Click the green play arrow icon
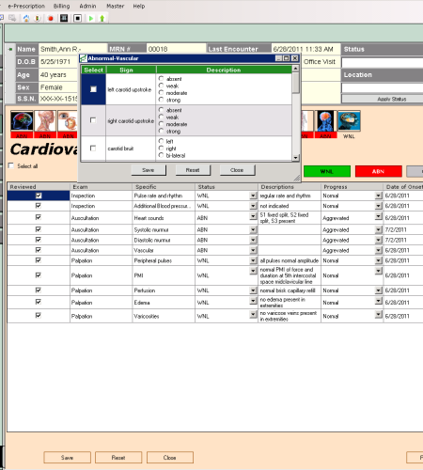This screenshot has width=423, height=470. pyautogui.click(x=91, y=18)
